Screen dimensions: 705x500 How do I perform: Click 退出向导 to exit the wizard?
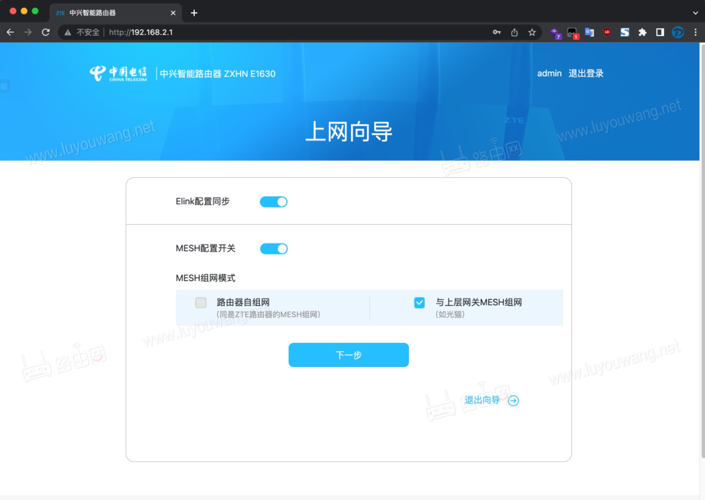[x=481, y=400]
